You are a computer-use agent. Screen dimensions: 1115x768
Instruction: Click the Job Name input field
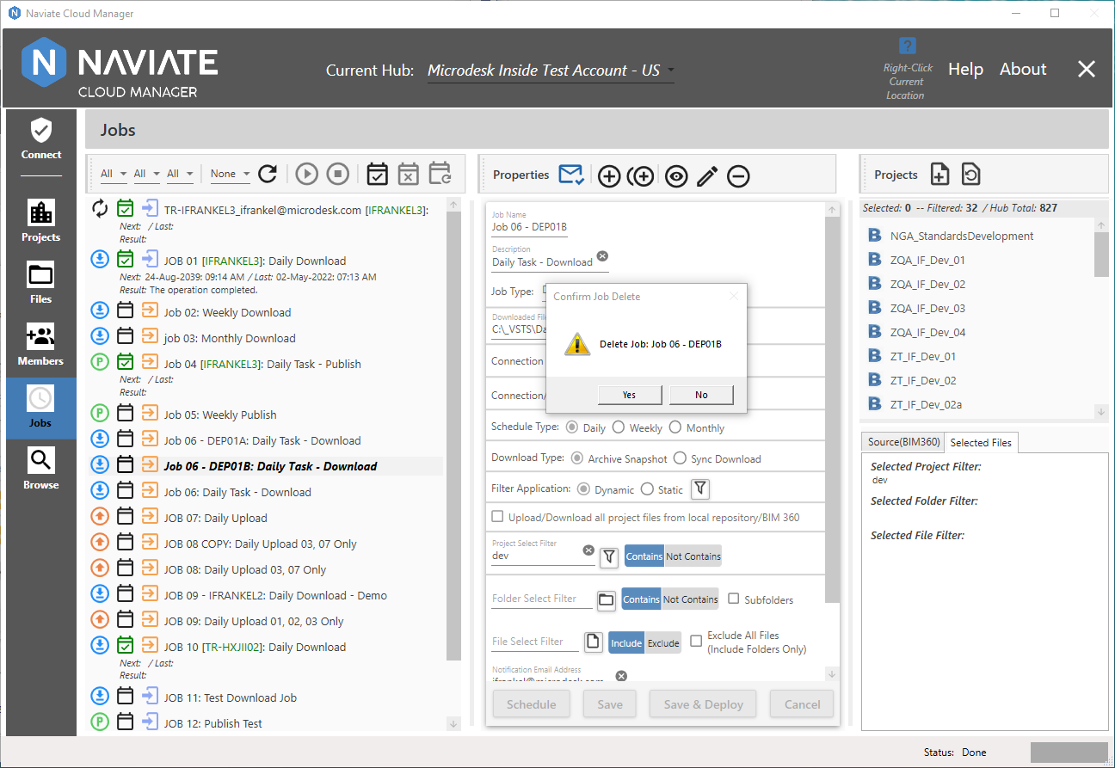pos(530,227)
